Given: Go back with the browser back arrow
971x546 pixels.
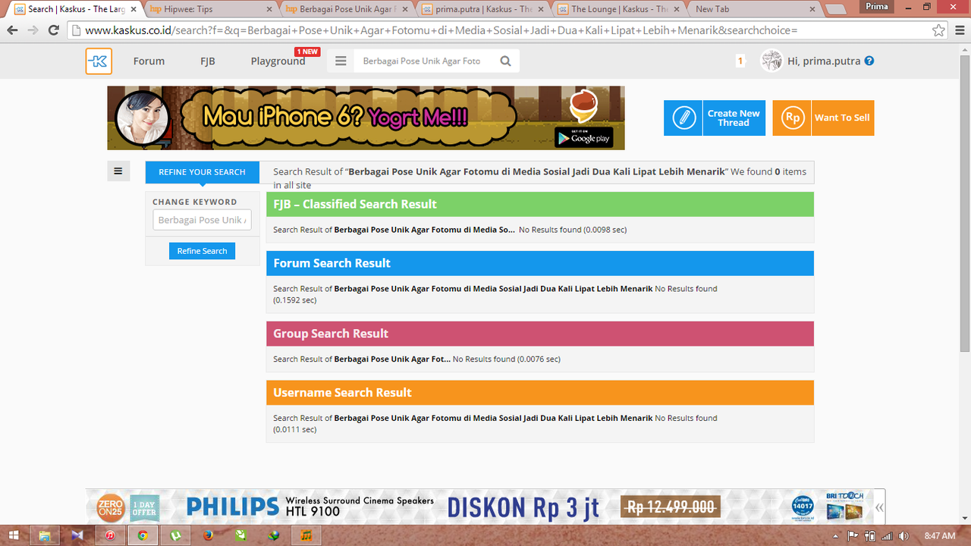Looking at the screenshot, I should tap(12, 30).
